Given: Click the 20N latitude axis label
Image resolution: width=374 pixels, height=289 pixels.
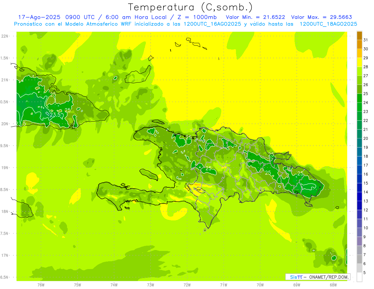Looking at the screenshot, I should [x=4, y=124].
